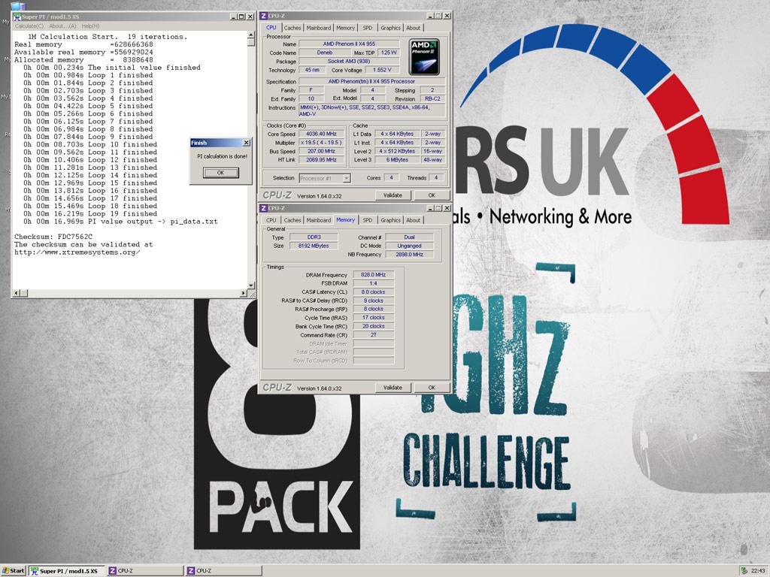Click the Super PI title bar icon
770x577 pixels.
[x=17, y=17]
